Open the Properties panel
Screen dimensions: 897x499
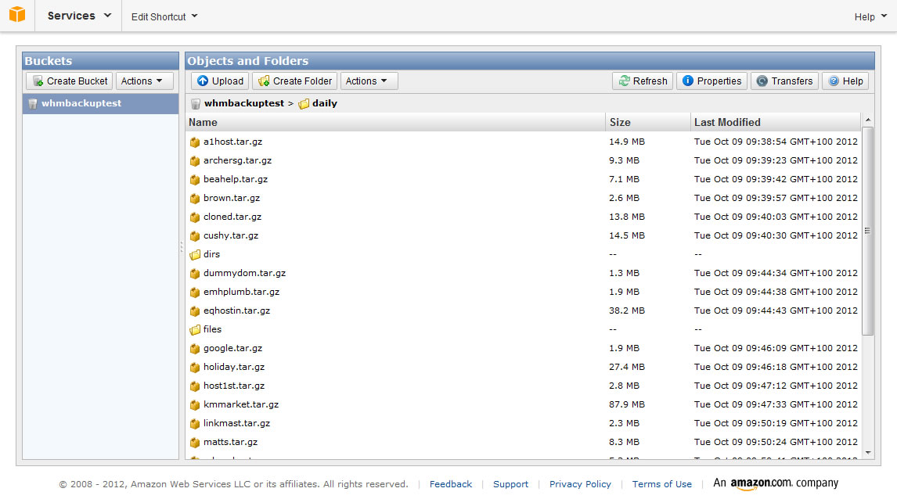pyautogui.click(x=711, y=81)
